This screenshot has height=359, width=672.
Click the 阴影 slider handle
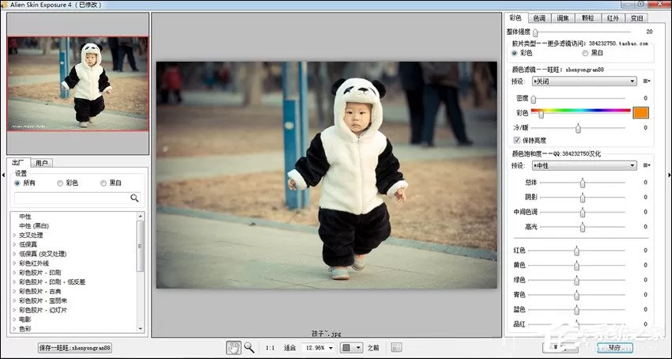(583, 198)
